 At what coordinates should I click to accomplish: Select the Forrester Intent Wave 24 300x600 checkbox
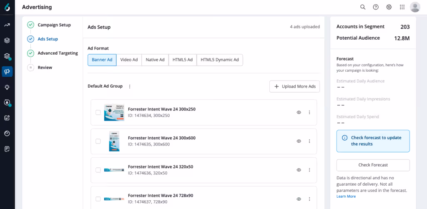(x=98, y=141)
